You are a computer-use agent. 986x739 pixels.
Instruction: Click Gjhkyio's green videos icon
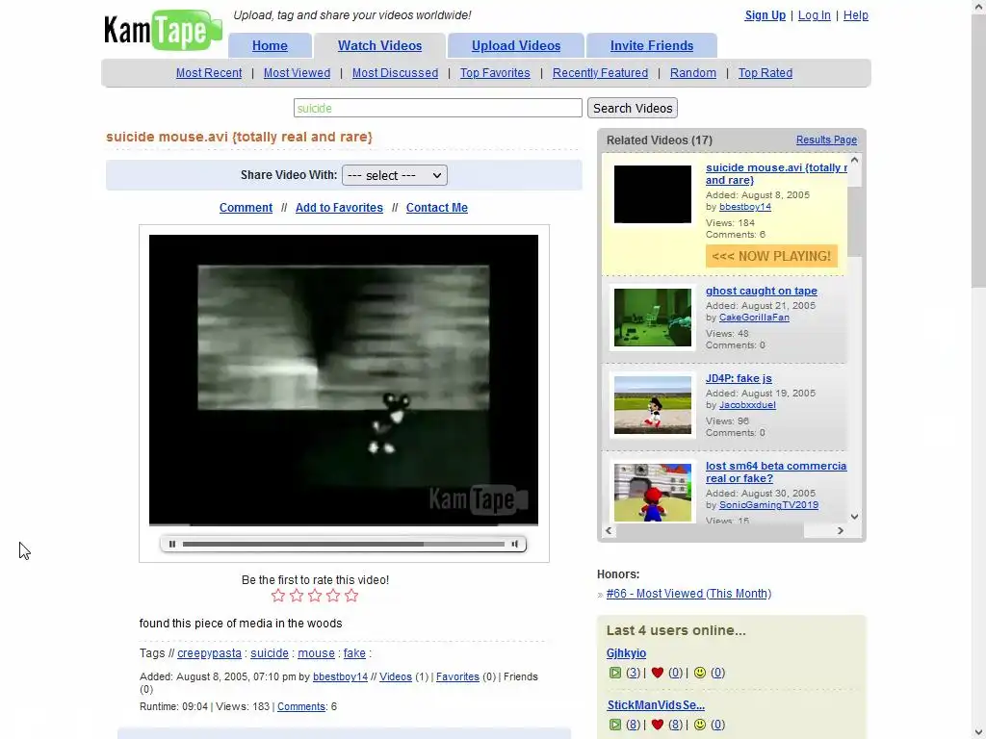pyautogui.click(x=615, y=673)
